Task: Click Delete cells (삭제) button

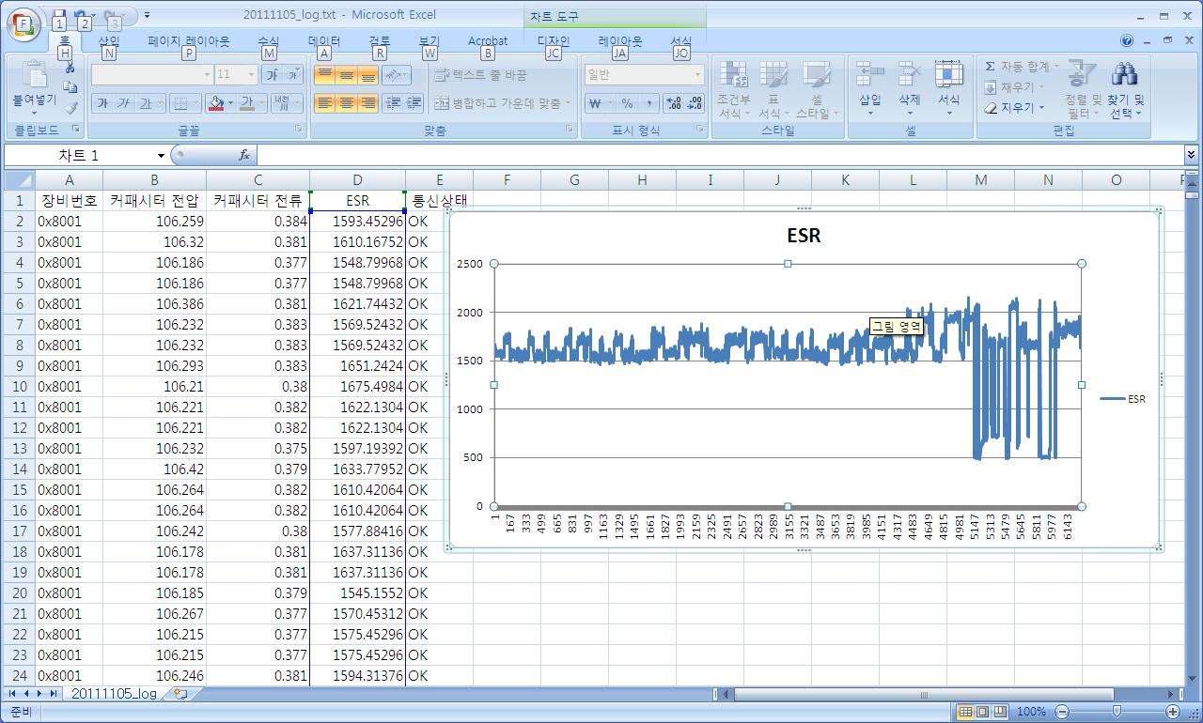Action: coord(909,86)
